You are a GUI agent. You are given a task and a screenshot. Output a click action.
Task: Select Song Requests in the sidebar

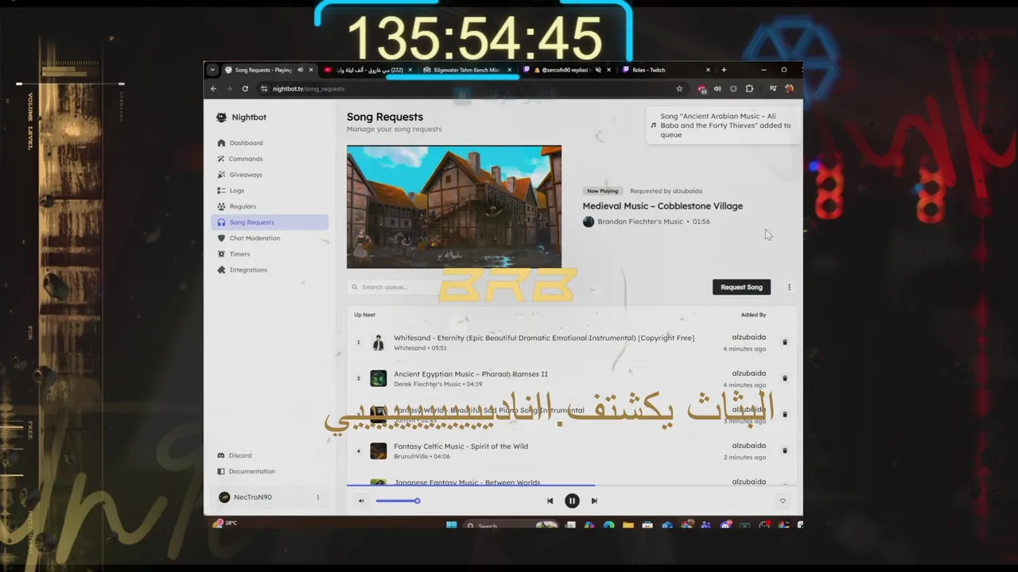point(270,222)
